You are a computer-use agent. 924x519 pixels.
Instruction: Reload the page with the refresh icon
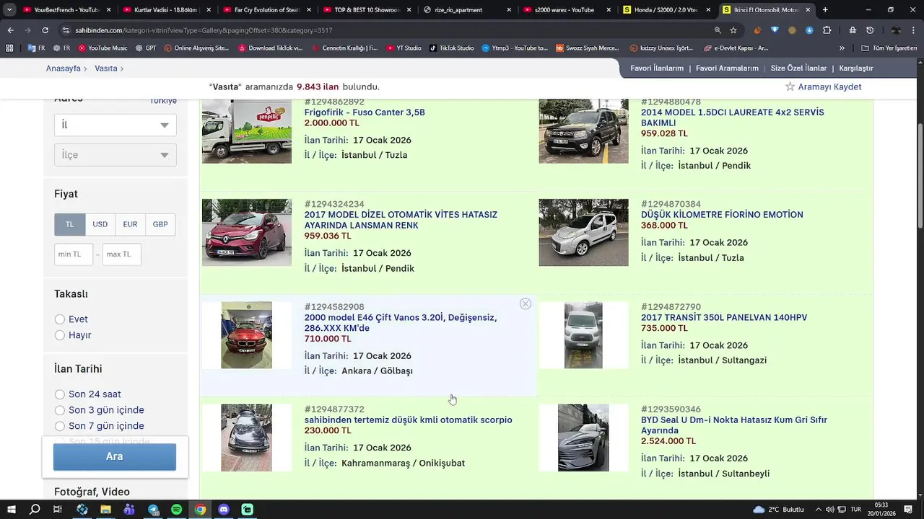(x=45, y=30)
